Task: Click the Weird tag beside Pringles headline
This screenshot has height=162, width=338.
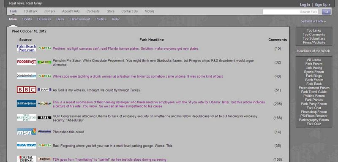Action: pos(44,62)
